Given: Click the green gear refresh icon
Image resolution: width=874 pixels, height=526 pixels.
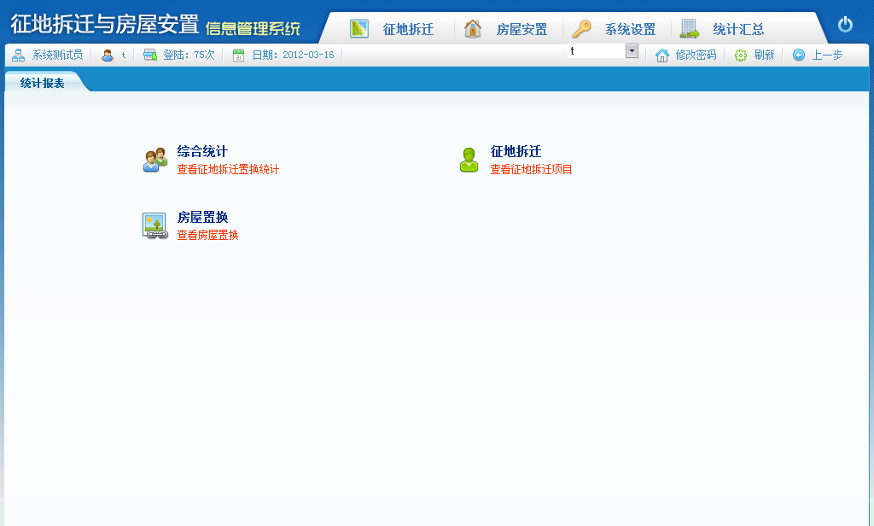Looking at the screenshot, I should (x=740, y=56).
